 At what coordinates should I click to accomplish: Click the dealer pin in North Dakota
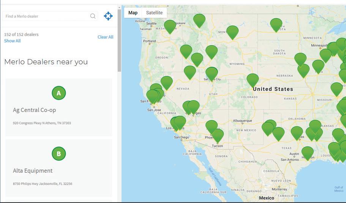pyautogui.click(x=276, y=25)
